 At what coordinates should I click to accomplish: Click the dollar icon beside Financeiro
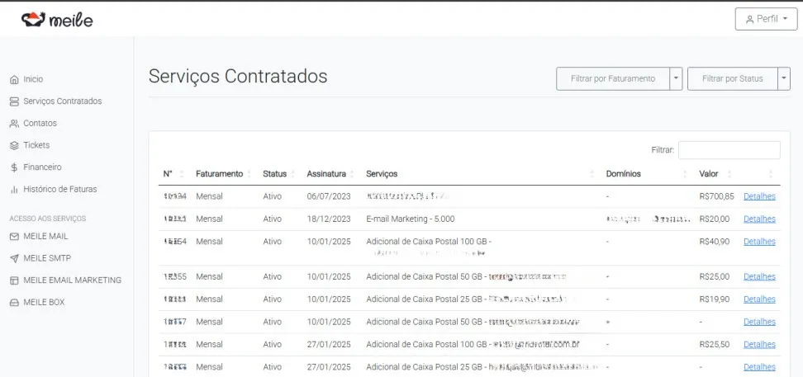point(14,167)
